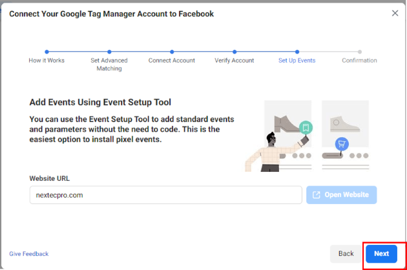Click the Website URL label
Image resolution: width=407 pixels, height=270 pixels.
point(49,179)
